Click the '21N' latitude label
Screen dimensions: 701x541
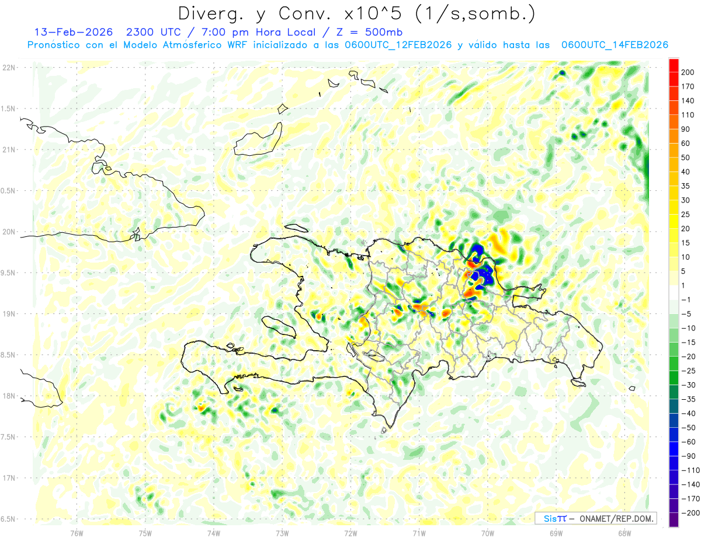click(8, 149)
